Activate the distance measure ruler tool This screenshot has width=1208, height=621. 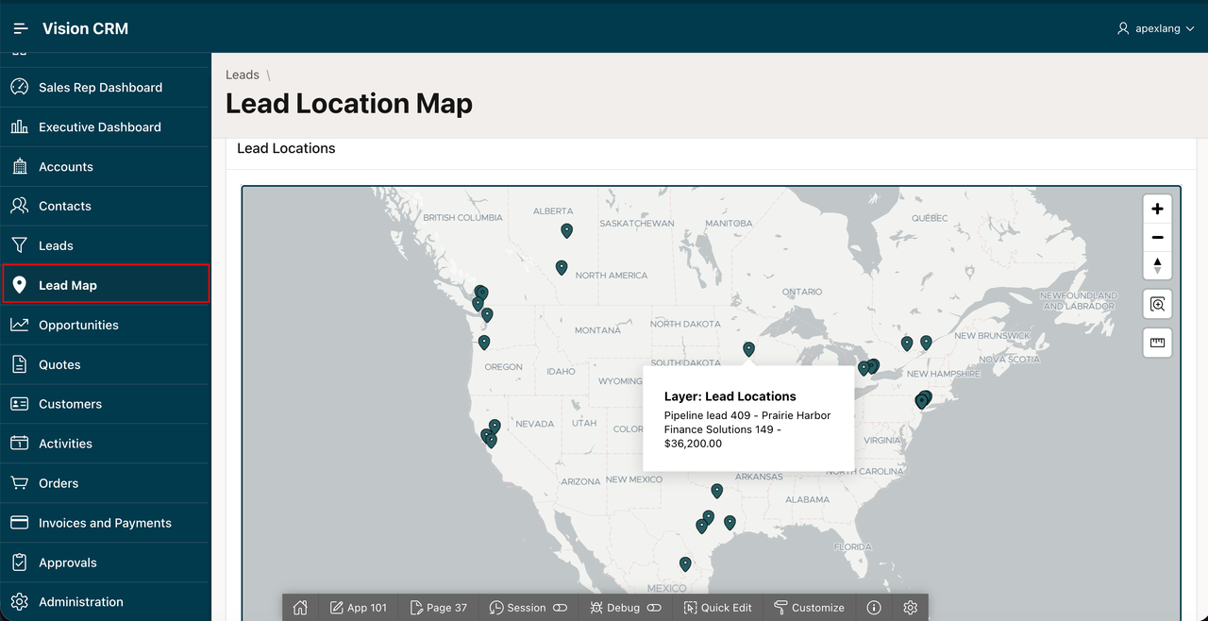1157,343
